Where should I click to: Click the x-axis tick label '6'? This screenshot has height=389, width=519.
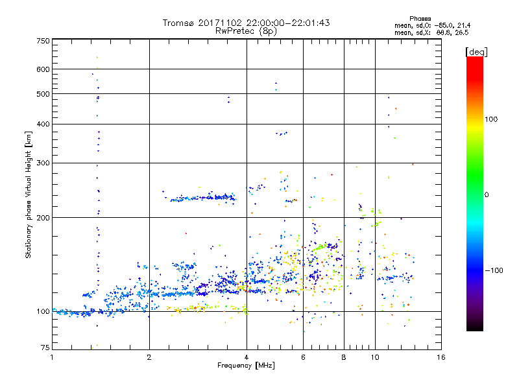point(303,357)
